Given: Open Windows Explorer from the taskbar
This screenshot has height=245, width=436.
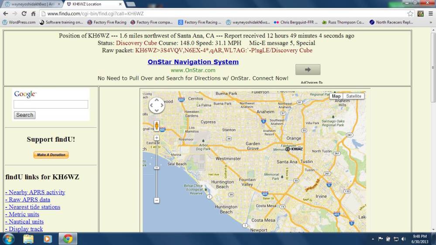Looking at the screenshot, I should pyautogui.click(x=28, y=238).
